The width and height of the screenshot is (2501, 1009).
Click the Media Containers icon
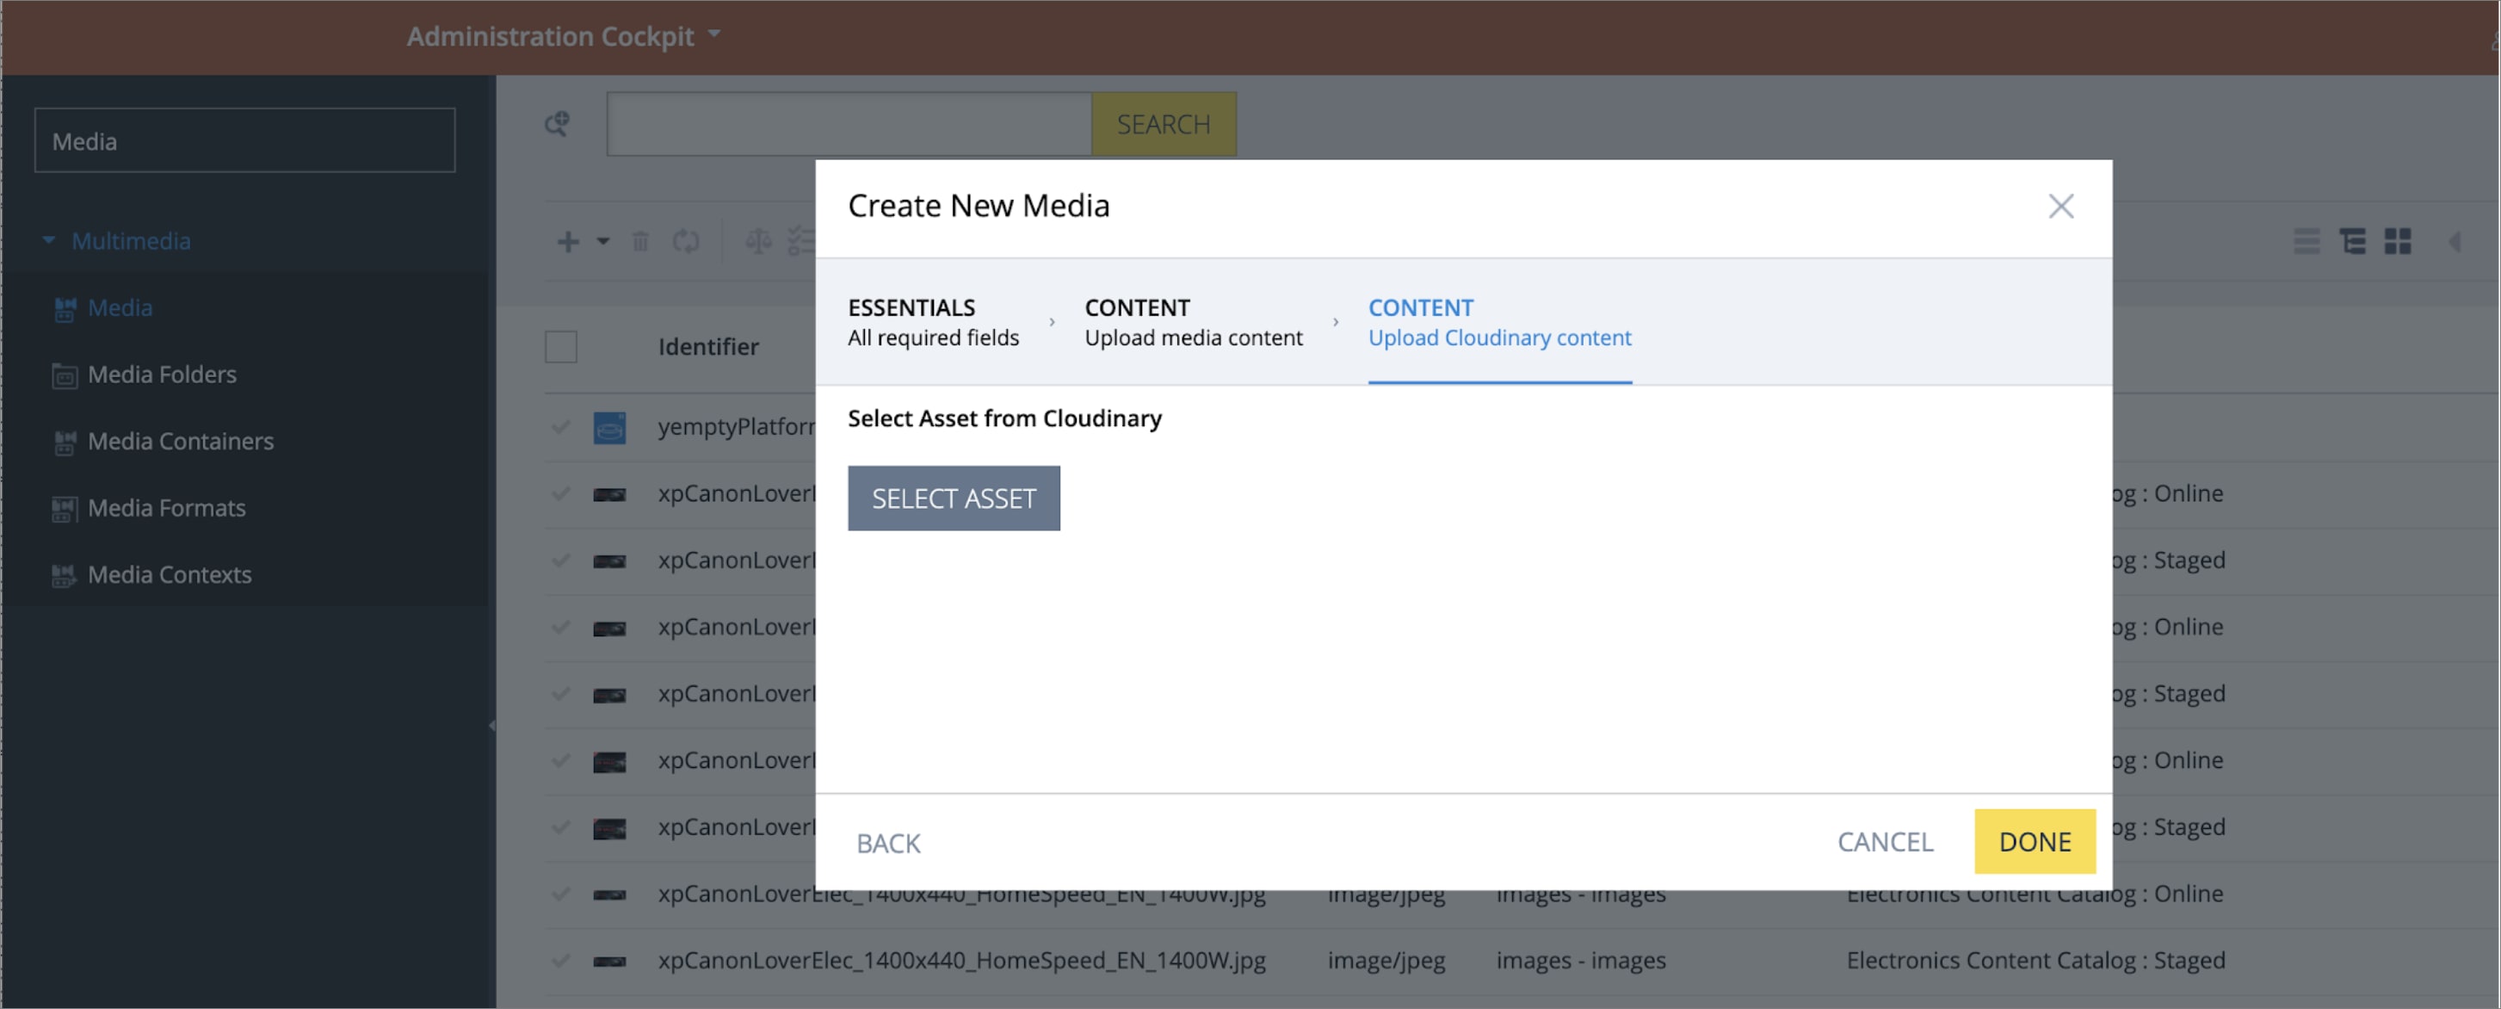64,442
